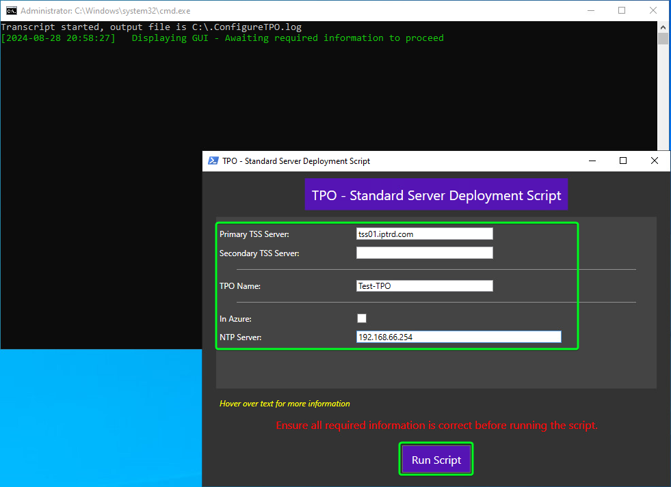Click the TPO Name label
671x487 pixels.
point(240,286)
